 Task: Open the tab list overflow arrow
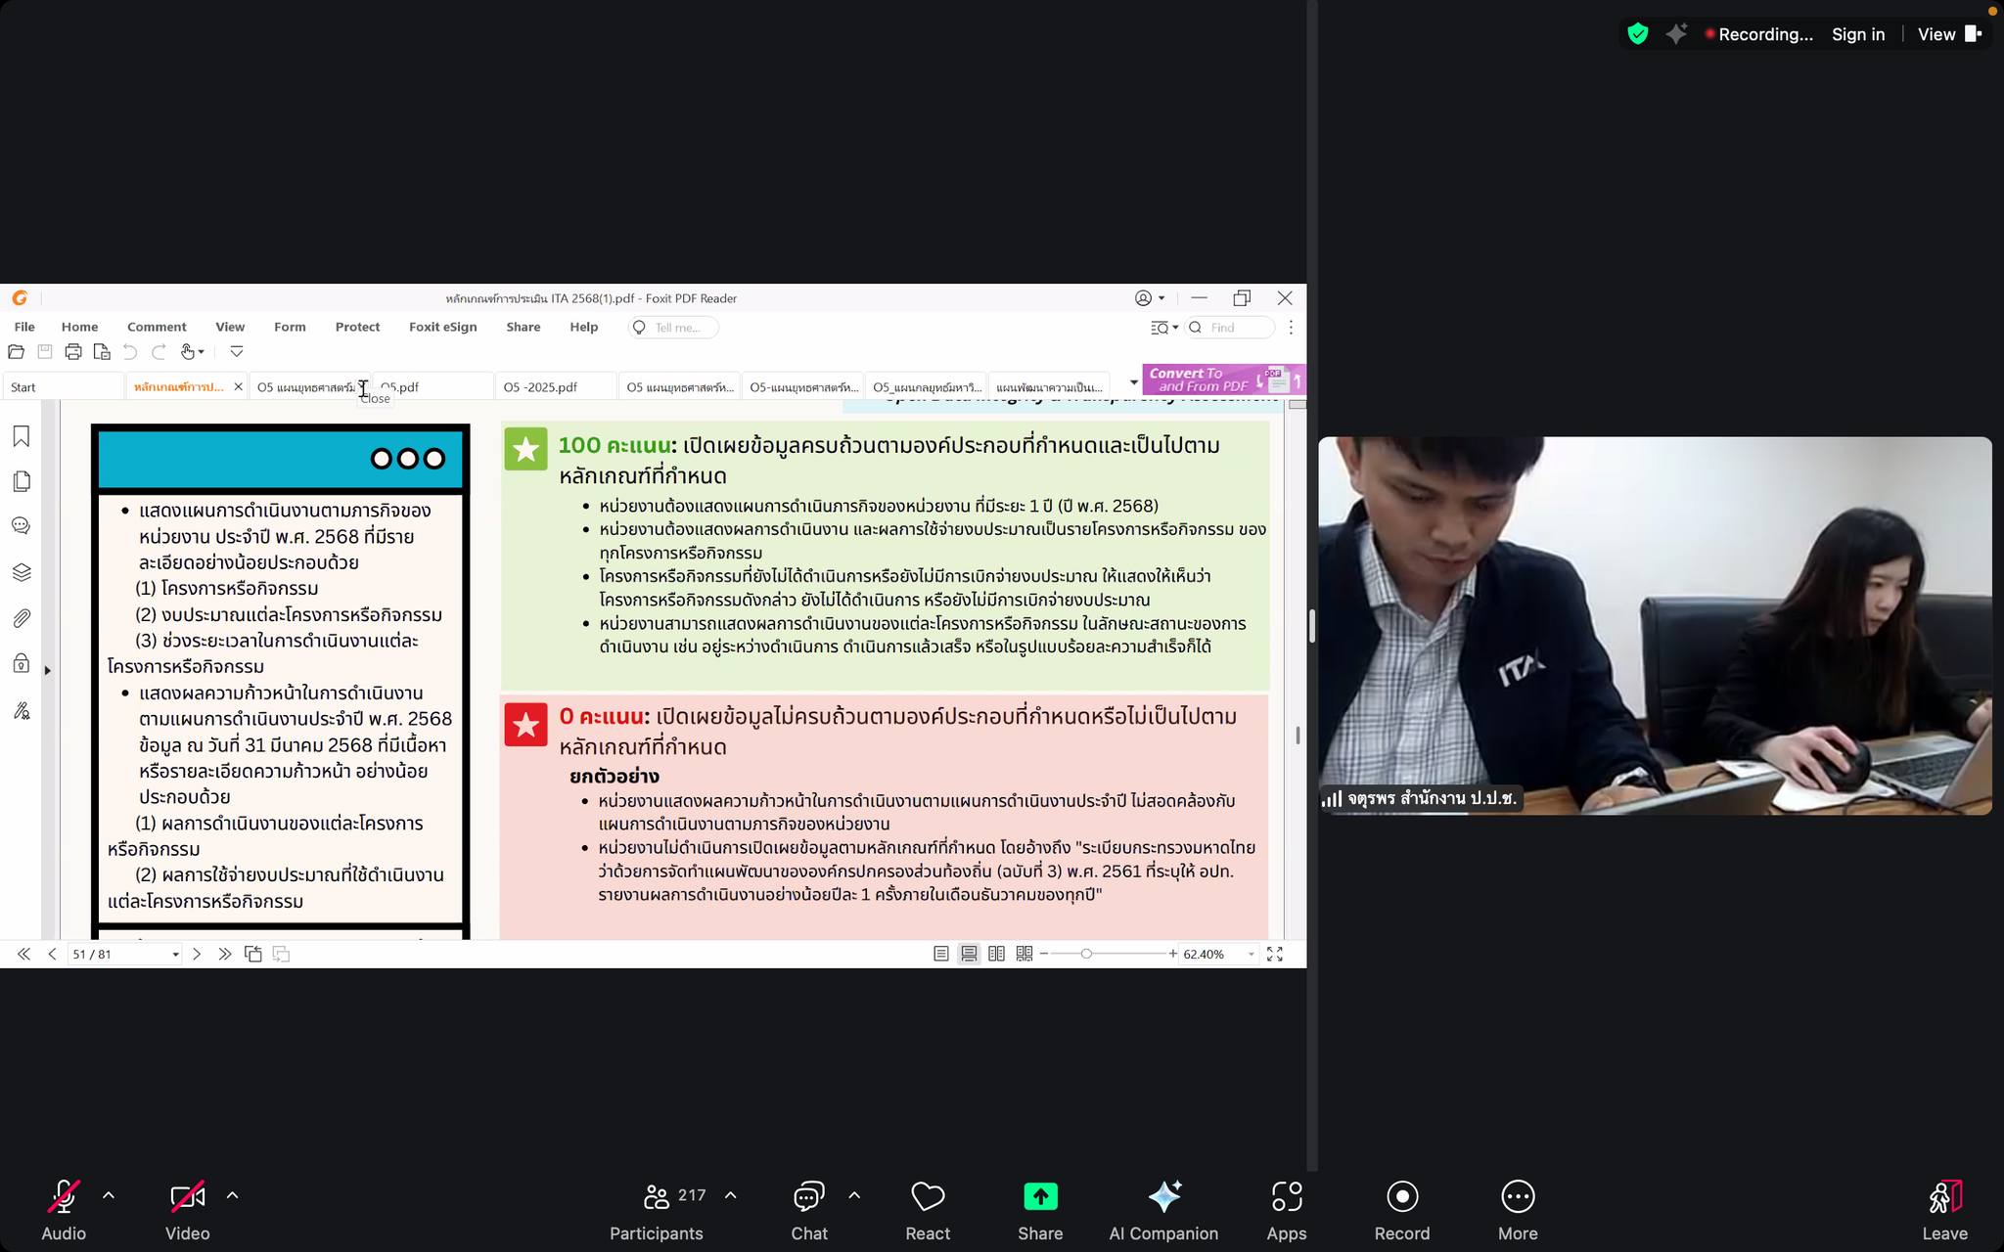1133,382
